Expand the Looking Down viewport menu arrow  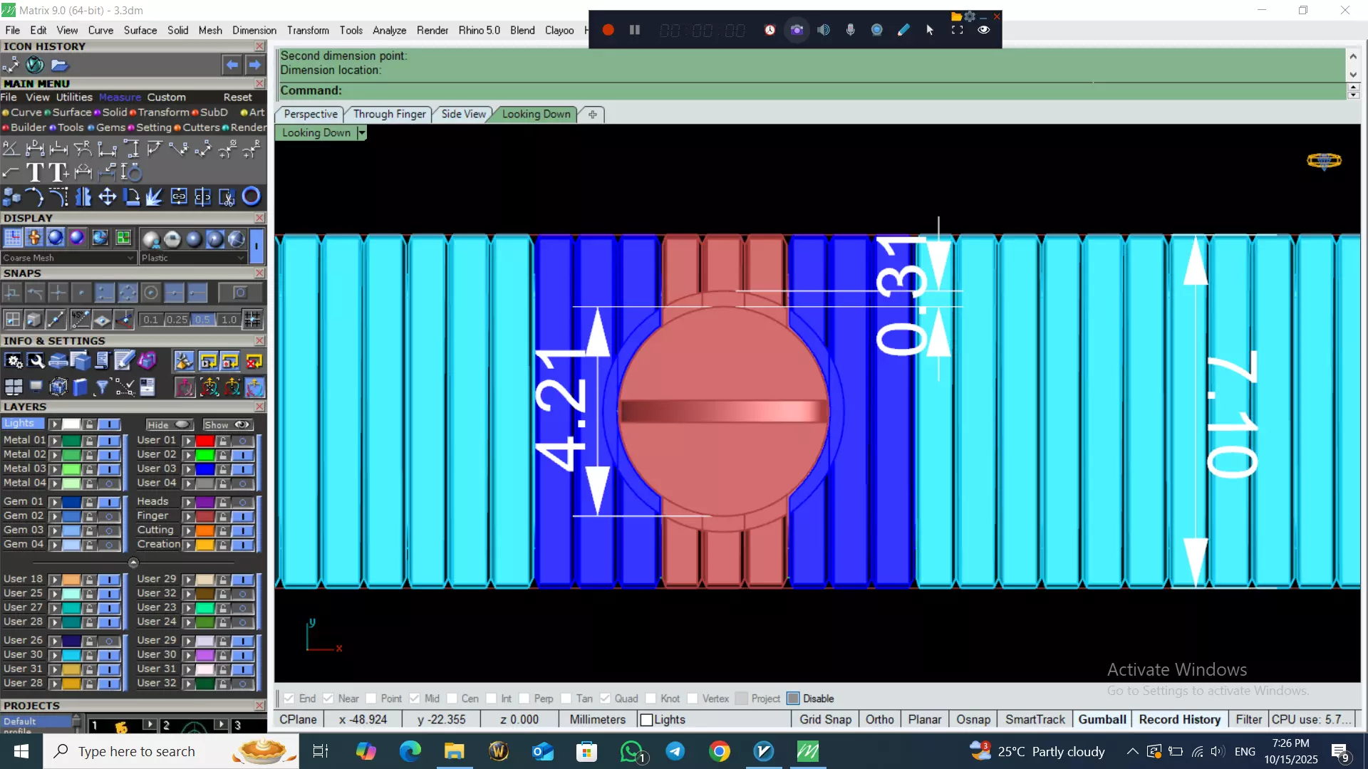click(362, 133)
